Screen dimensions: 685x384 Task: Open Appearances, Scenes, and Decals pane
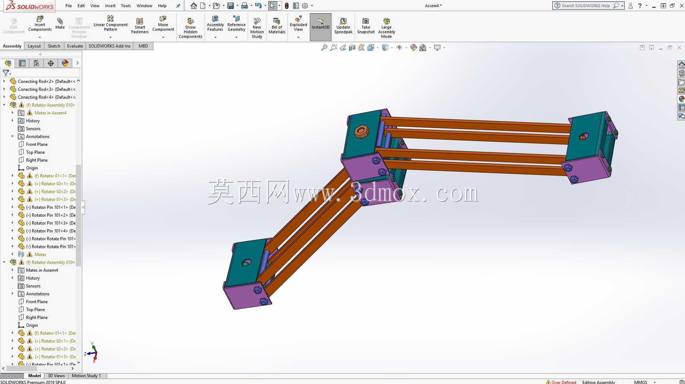pos(681,99)
